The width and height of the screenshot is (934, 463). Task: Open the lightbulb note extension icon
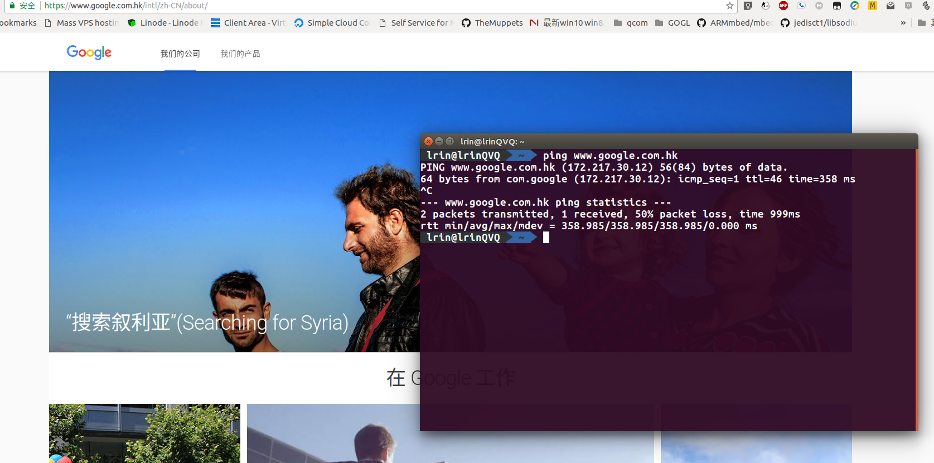tap(748, 6)
